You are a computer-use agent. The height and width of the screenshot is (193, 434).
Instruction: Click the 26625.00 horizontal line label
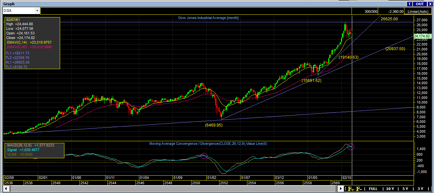(389, 19)
